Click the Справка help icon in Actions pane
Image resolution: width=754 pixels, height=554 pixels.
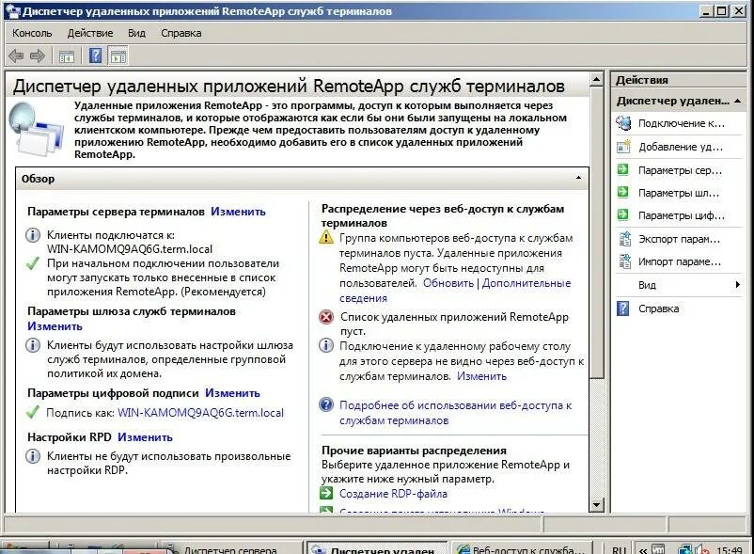(x=622, y=309)
